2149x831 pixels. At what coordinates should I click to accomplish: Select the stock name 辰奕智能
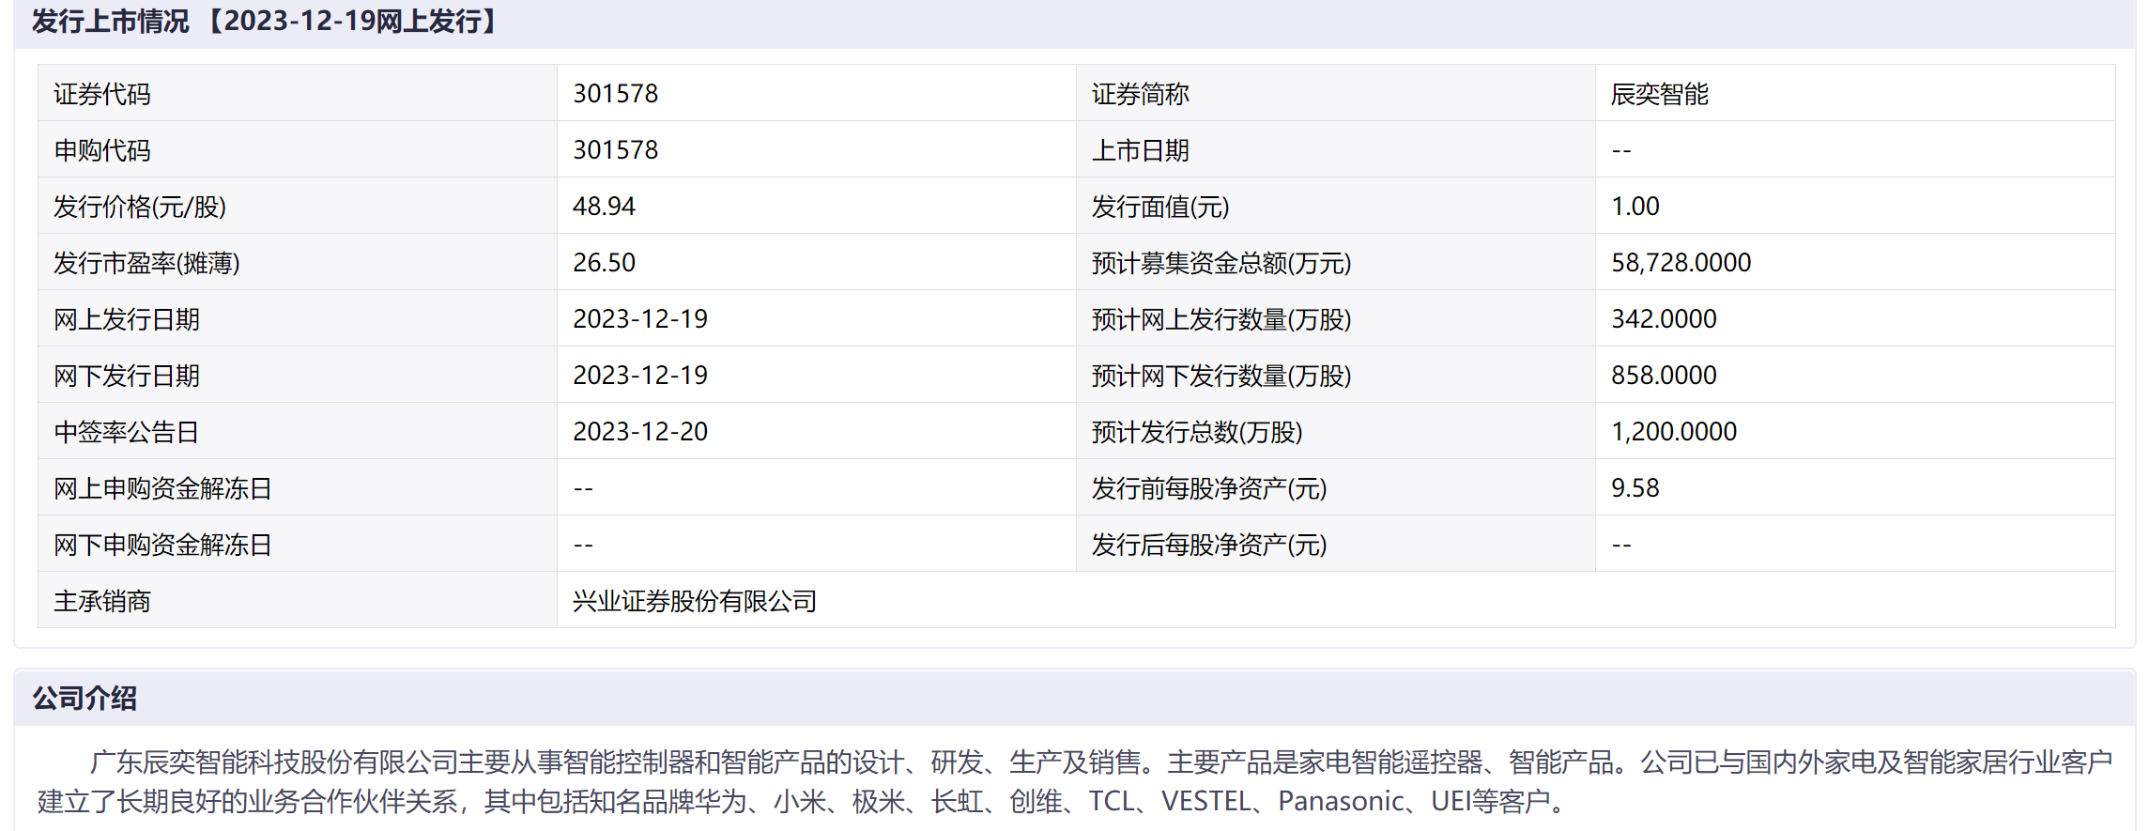pyautogui.click(x=1660, y=94)
